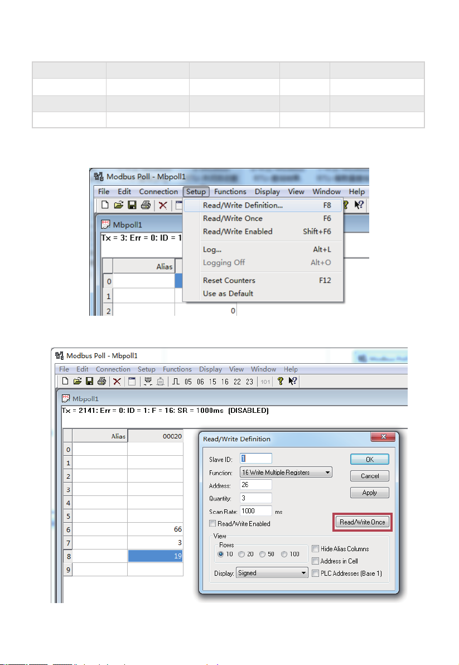
Task: Click the 101 toolbar button
Action: (265, 382)
